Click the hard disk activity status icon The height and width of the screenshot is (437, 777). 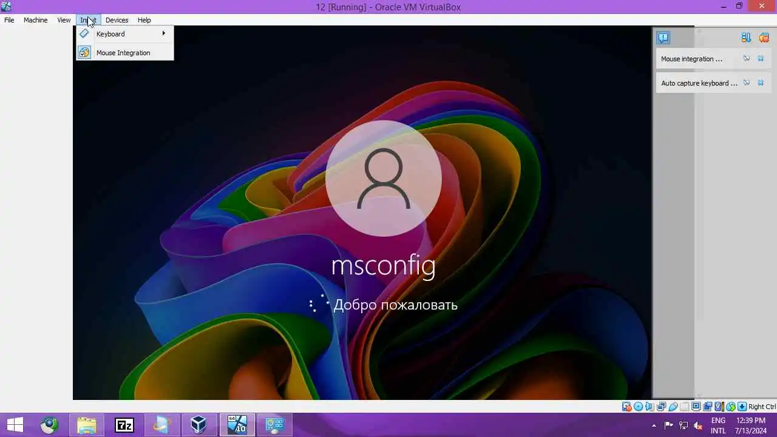coord(626,407)
